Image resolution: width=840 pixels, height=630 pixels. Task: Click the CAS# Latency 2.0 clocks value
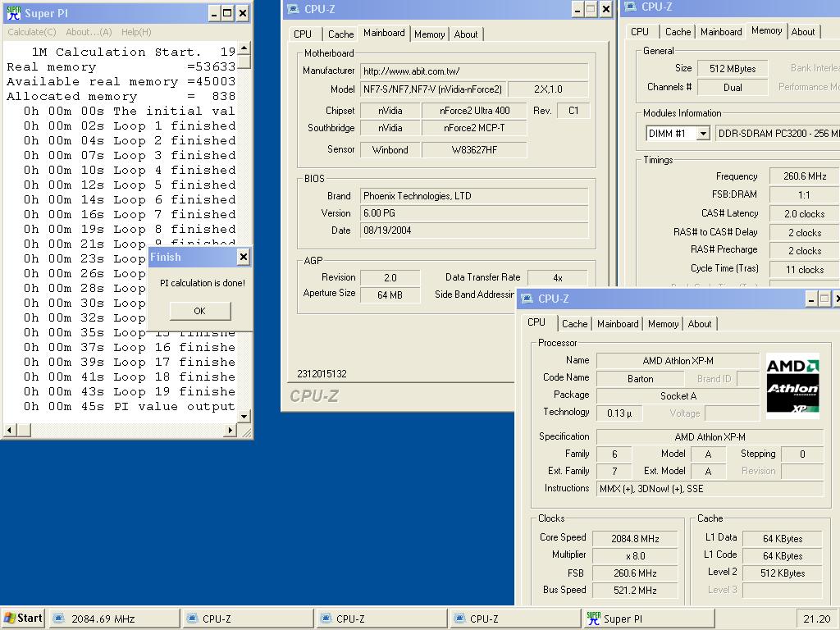pos(804,214)
